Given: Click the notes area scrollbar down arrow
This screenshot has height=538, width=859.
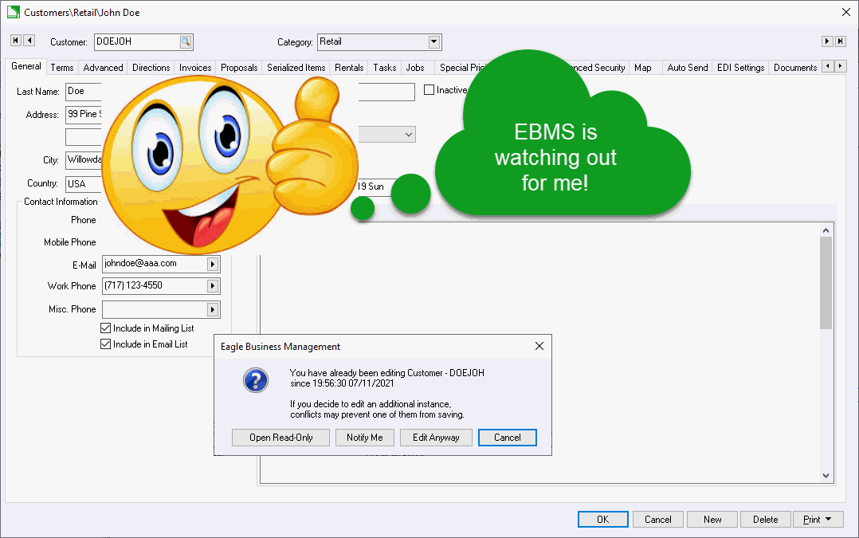Looking at the screenshot, I should pyautogui.click(x=826, y=475).
